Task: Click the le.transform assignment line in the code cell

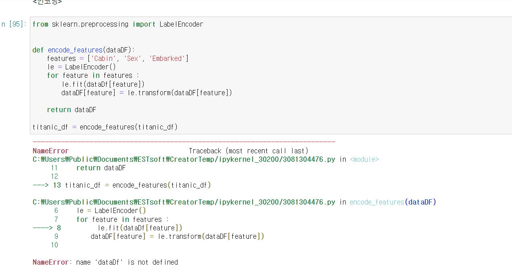Action: click(146, 93)
